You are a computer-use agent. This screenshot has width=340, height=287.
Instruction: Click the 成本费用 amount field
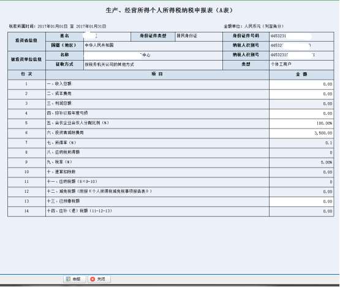[301, 94]
